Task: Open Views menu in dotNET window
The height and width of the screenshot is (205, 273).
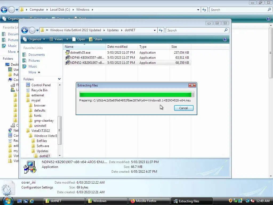Action: click(57, 39)
